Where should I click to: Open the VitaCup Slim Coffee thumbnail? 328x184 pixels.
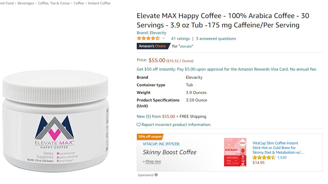[x=235, y=152]
